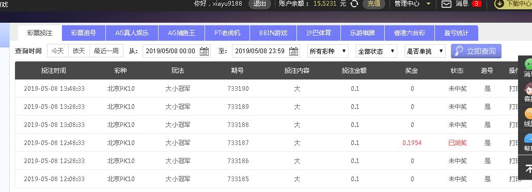532x192 pixels.
Task: Switch to the 盈亏统计 tab
Action: click(x=457, y=33)
